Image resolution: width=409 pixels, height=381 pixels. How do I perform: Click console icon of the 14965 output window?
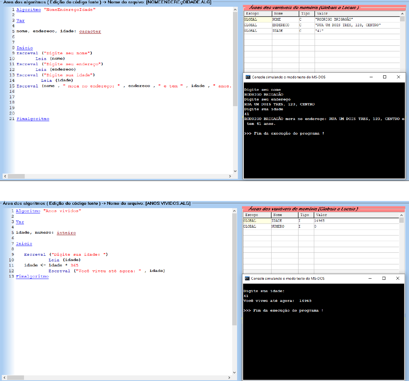pos(247,278)
